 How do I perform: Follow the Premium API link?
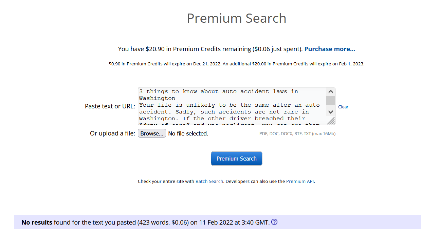point(300,181)
